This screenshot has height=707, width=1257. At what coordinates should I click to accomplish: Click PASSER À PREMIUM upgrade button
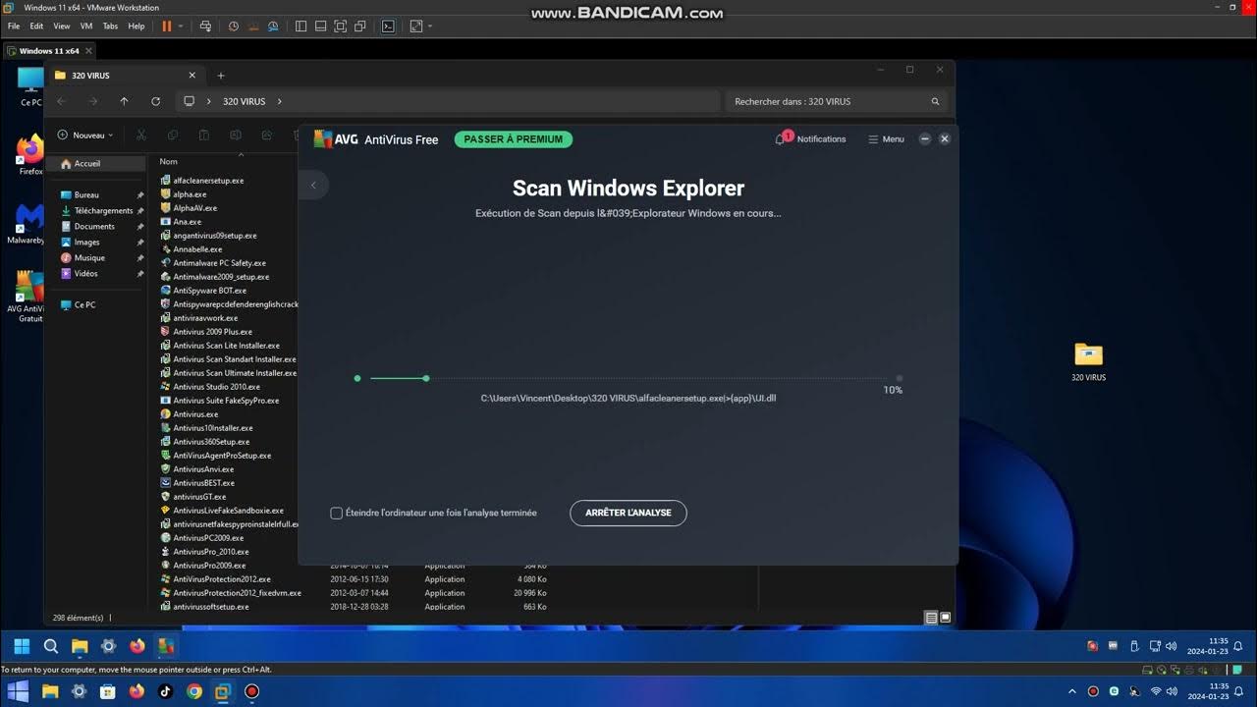(513, 139)
